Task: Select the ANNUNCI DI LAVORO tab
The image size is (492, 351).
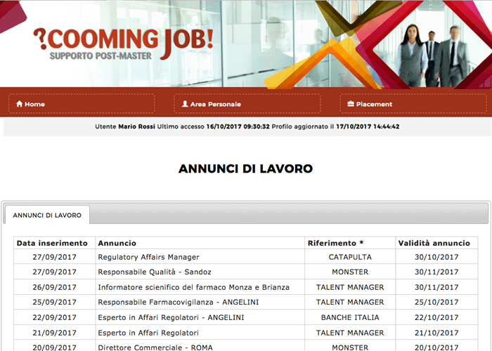Action: (47, 215)
